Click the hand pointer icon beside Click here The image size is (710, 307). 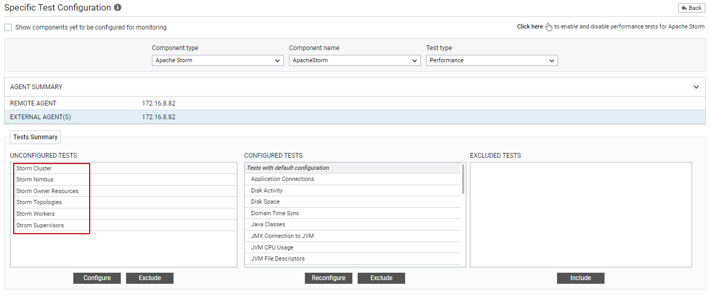click(x=549, y=27)
